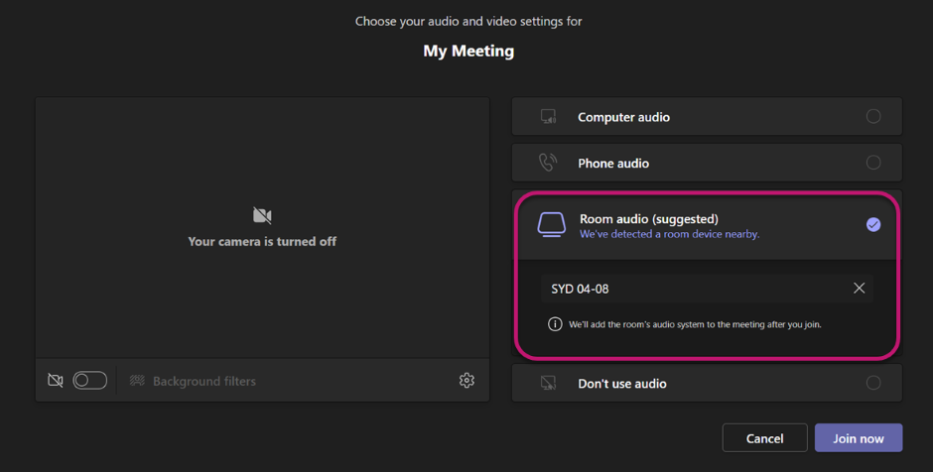Click the Background filters icon

coord(137,381)
